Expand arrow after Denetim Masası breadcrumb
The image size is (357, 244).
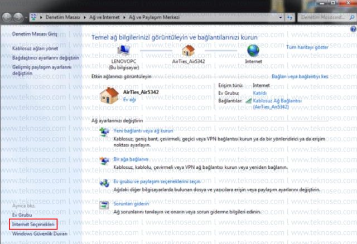(85, 17)
